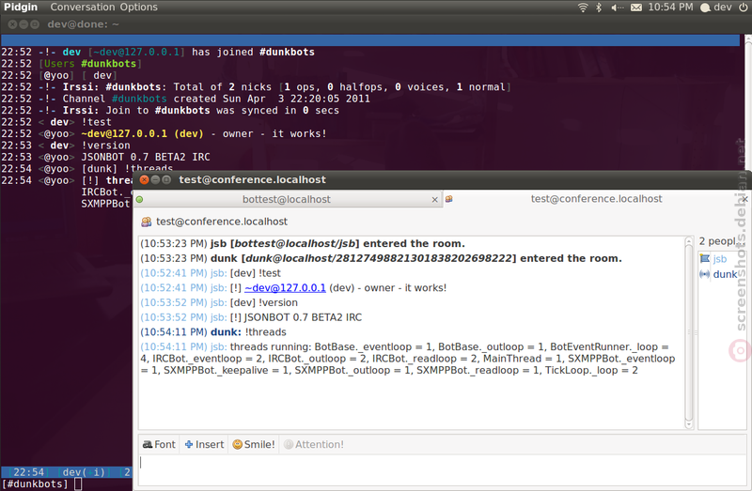Click scrollbar down arrow in chat history
752x491 pixels.
[x=689, y=424]
